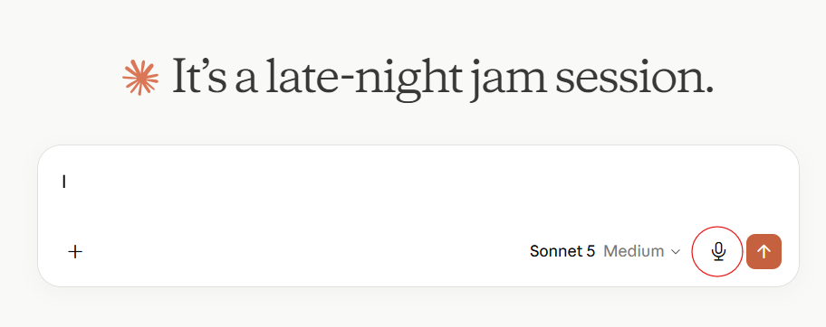Click the mic glyph beside the send button

coord(717,251)
